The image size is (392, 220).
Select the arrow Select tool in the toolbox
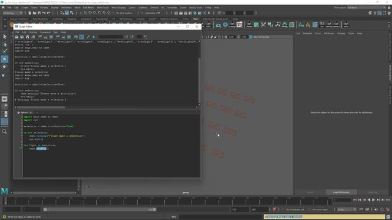[x=4, y=37]
